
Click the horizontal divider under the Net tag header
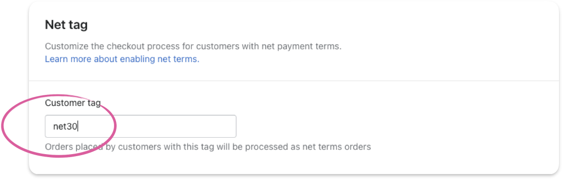[x=294, y=81]
